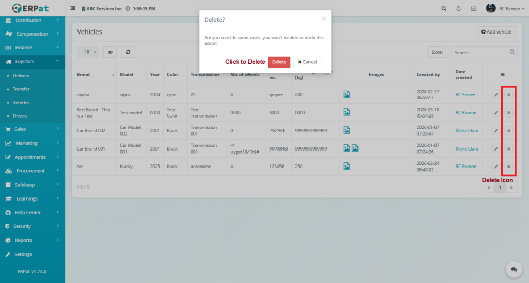Open the chat bubble icon
Screen dimensions: 529x283
514,269
